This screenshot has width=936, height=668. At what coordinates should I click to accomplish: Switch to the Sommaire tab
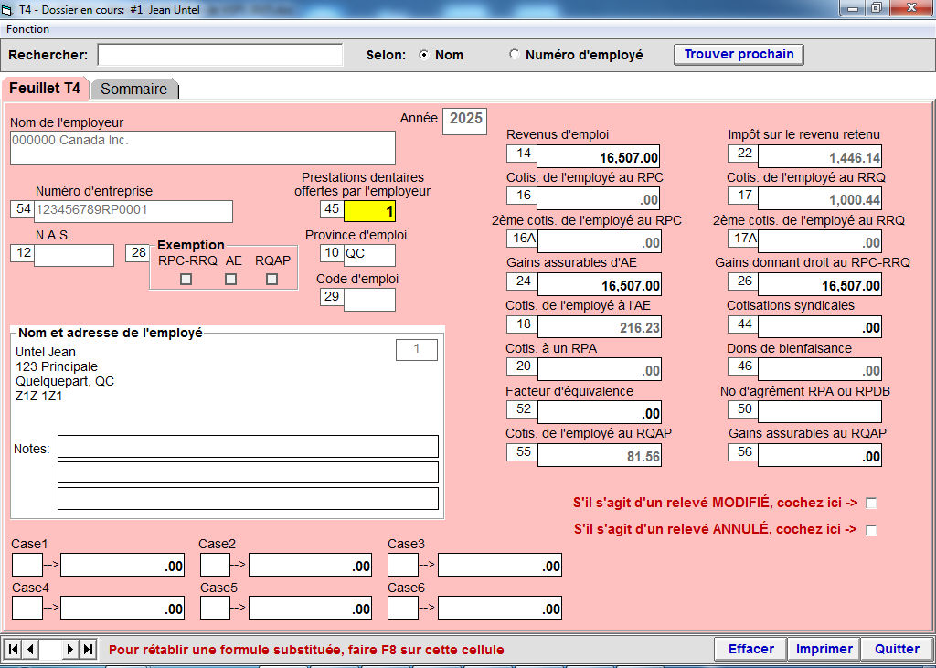133,89
